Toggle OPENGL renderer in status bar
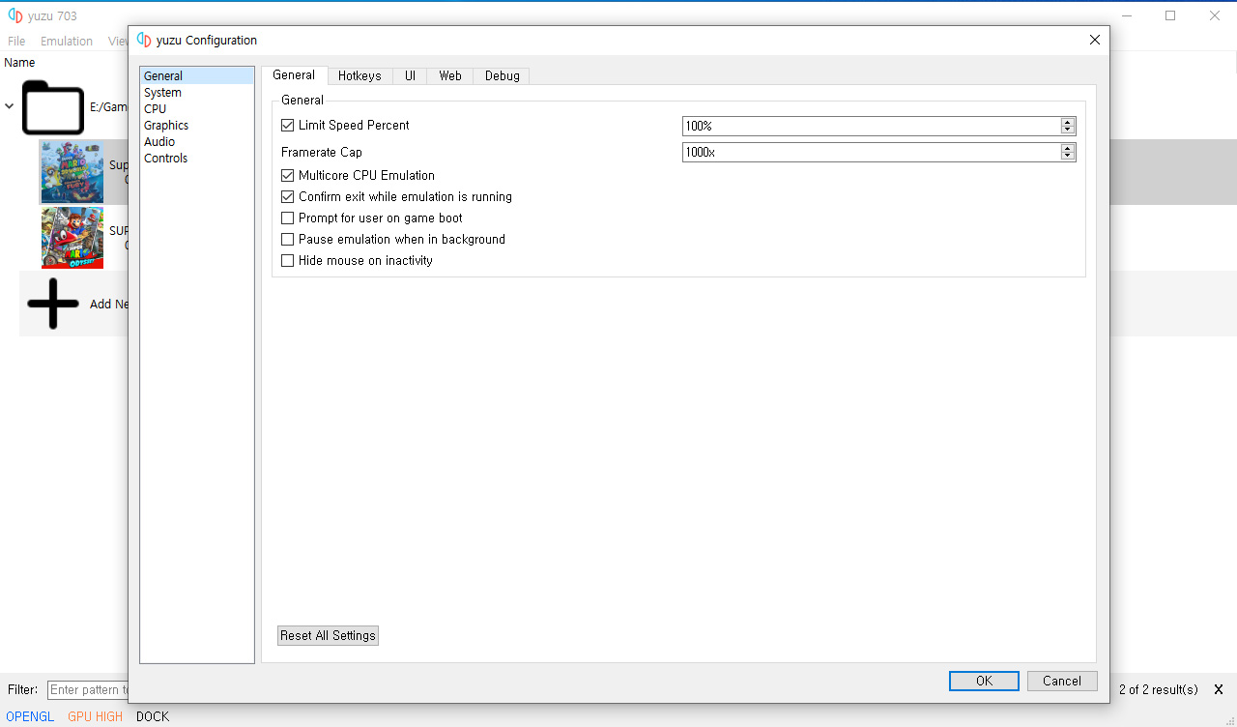The height and width of the screenshot is (727, 1237). coord(30,716)
